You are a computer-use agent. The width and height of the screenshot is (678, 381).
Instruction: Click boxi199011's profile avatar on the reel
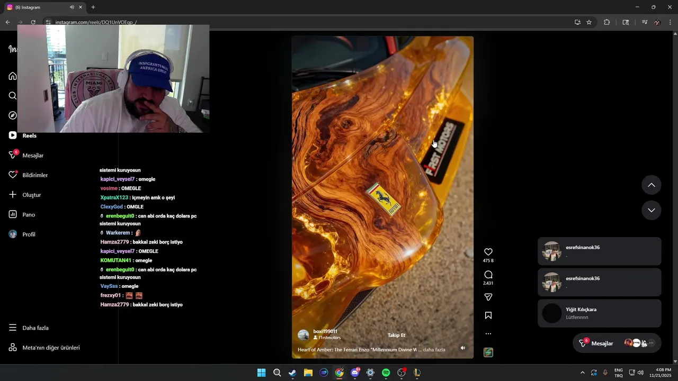304,335
